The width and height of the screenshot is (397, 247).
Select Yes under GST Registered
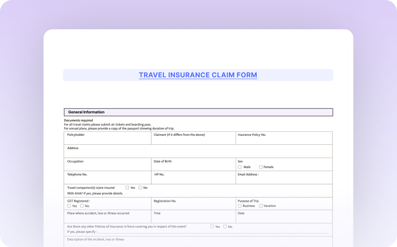pyautogui.click(x=69, y=206)
